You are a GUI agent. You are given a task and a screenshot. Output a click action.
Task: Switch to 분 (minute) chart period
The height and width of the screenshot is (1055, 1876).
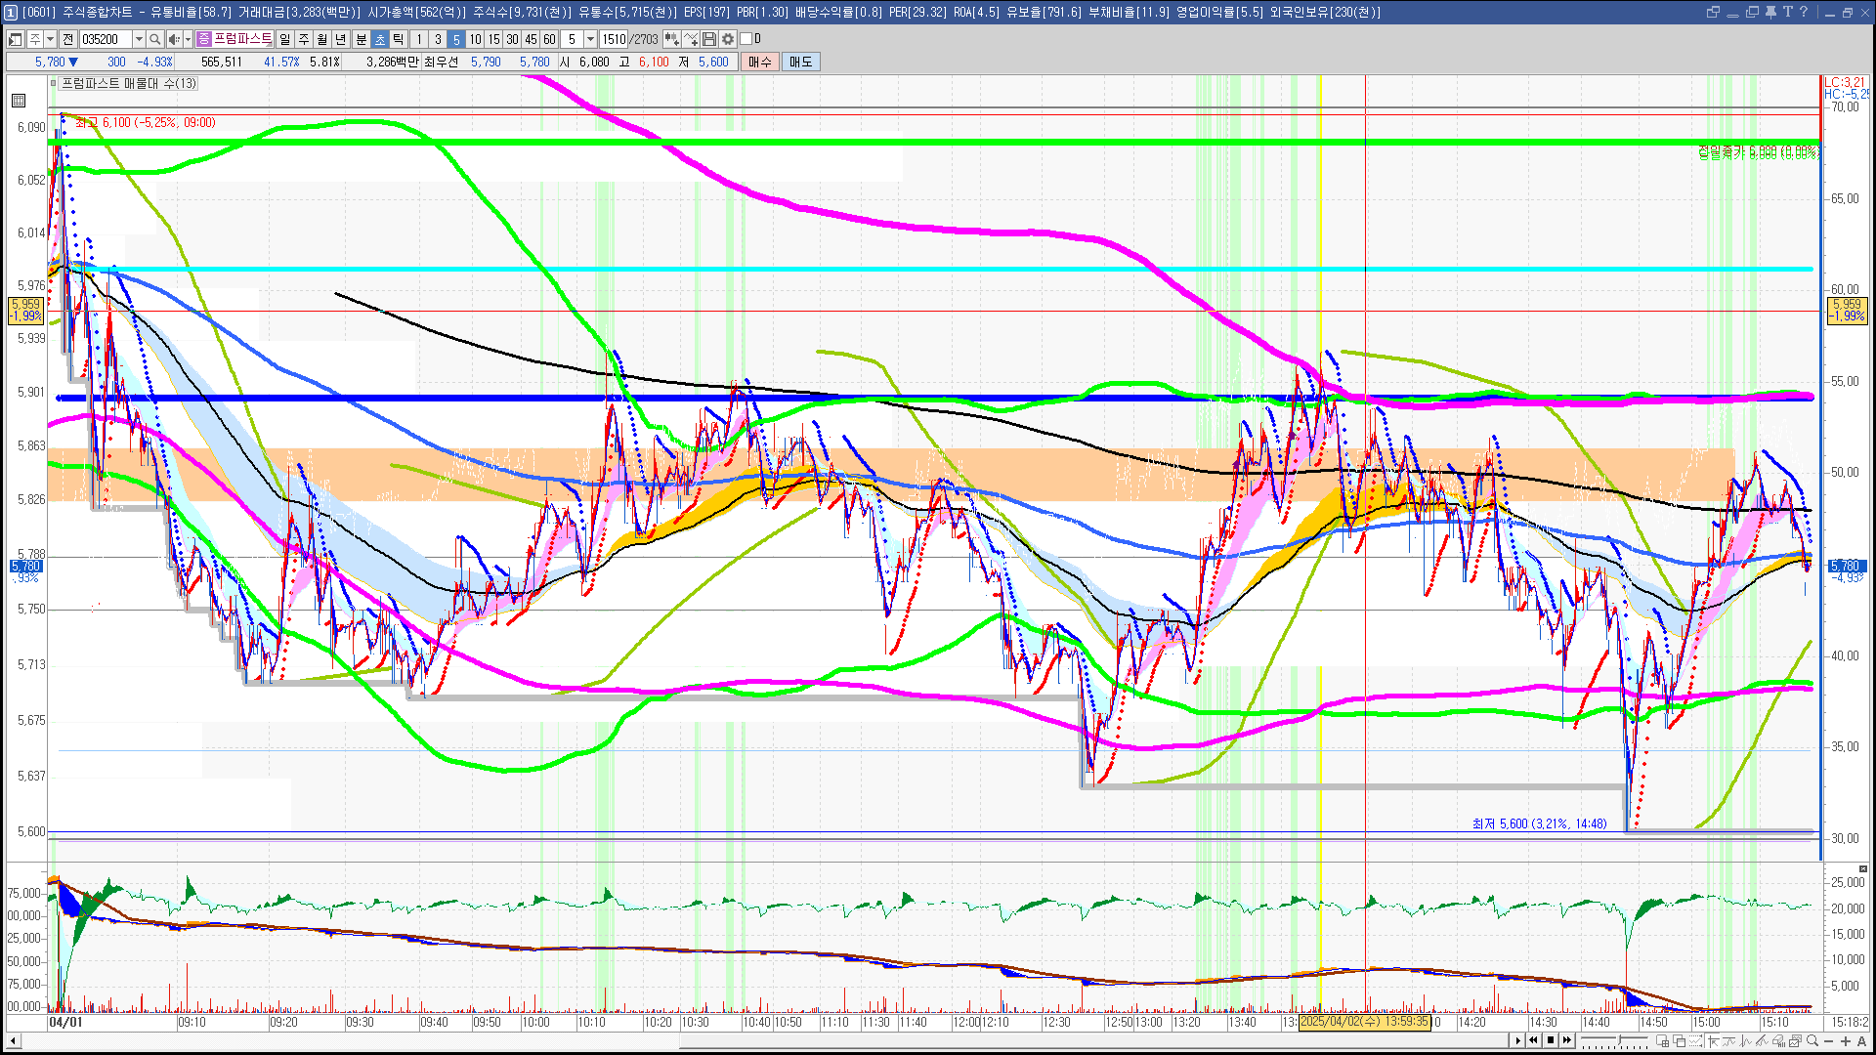tap(361, 39)
